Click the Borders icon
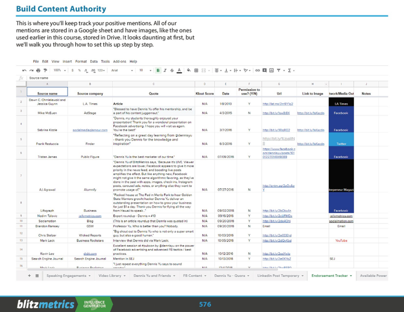 click(196, 70)
